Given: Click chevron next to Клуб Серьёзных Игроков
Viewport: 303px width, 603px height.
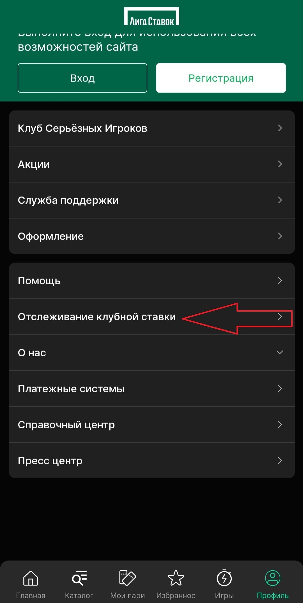Looking at the screenshot, I should click(x=280, y=128).
